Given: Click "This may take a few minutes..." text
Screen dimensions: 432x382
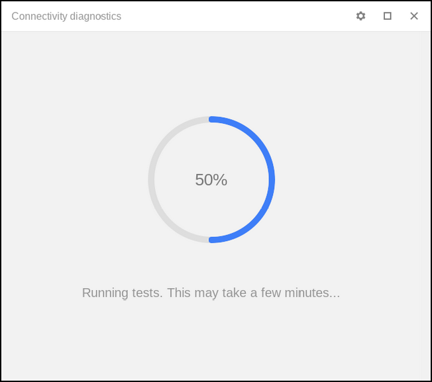Looking at the screenshot, I should [253, 293].
